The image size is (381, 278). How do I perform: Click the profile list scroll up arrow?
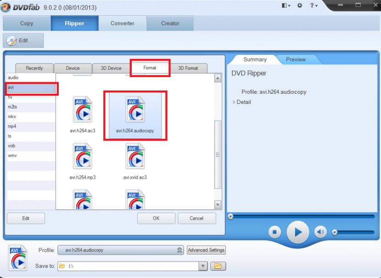coord(218,78)
